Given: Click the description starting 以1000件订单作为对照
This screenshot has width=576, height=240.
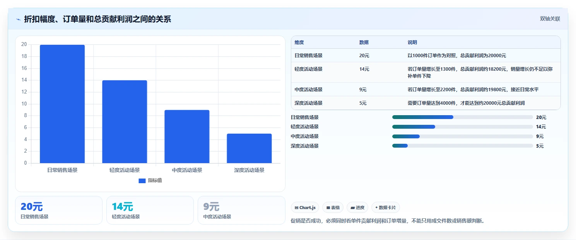Looking at the screenshot, I should pos(457,56).
